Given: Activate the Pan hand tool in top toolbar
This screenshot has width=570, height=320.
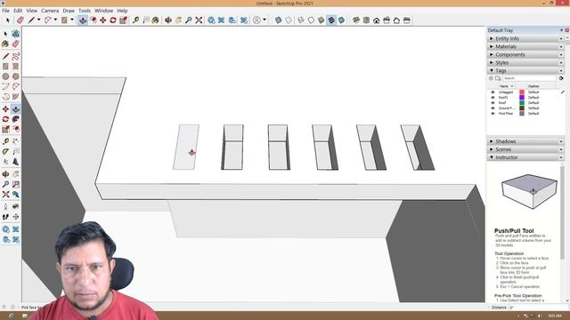Looking at the screenshot, I should coord(178,20).
